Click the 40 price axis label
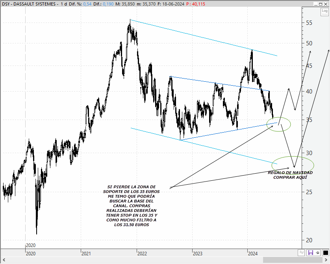The image size is (330, 264). [x=309, y=91]
